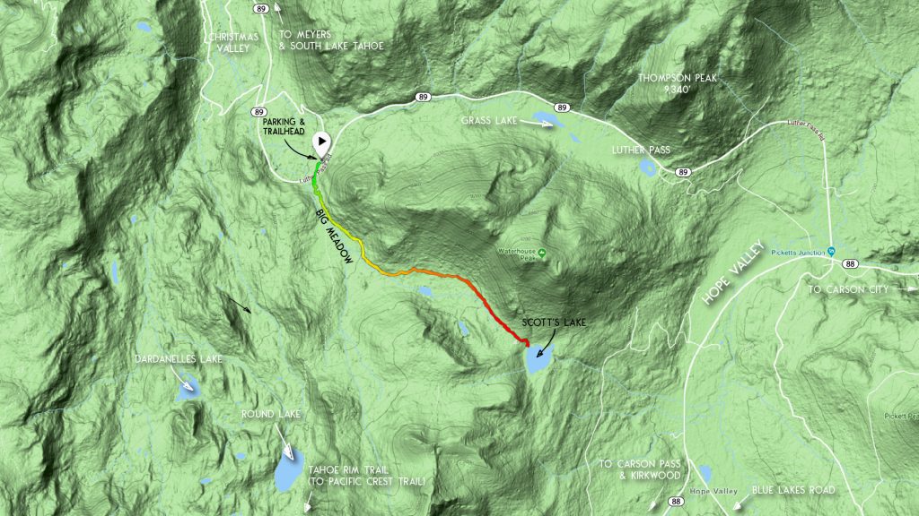This screenshot has height=516, width=919.
Task: Click the red end point of the trail
Action: pos(525,343)
